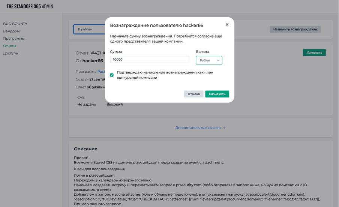Image resolution: width=339 pixels, height=207 pixels.
Task: Untick the commission confirmation checkbox
Action: point(112,75)
